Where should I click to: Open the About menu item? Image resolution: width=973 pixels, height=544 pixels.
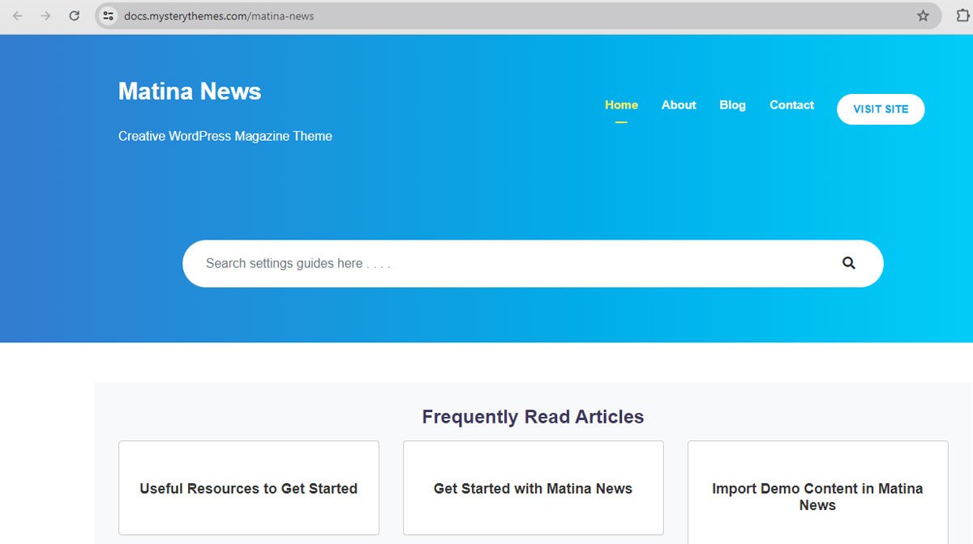click(679, 105)
